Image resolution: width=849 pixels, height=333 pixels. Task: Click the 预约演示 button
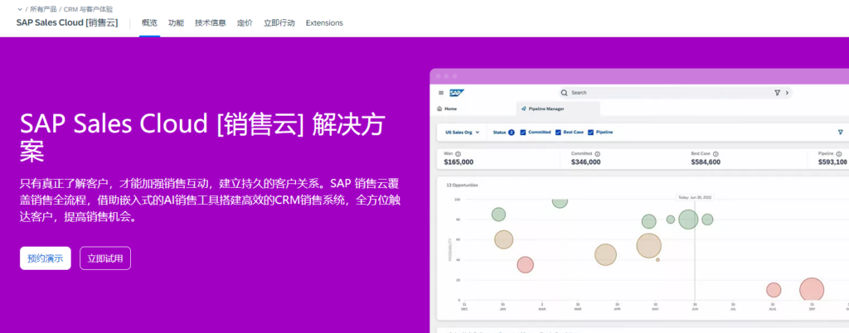tap(46, 258)
